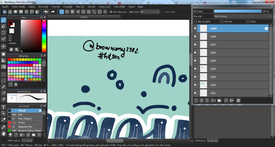
Task: Hide layer Lớp1 visibility dot
Action: coord(195,93)
